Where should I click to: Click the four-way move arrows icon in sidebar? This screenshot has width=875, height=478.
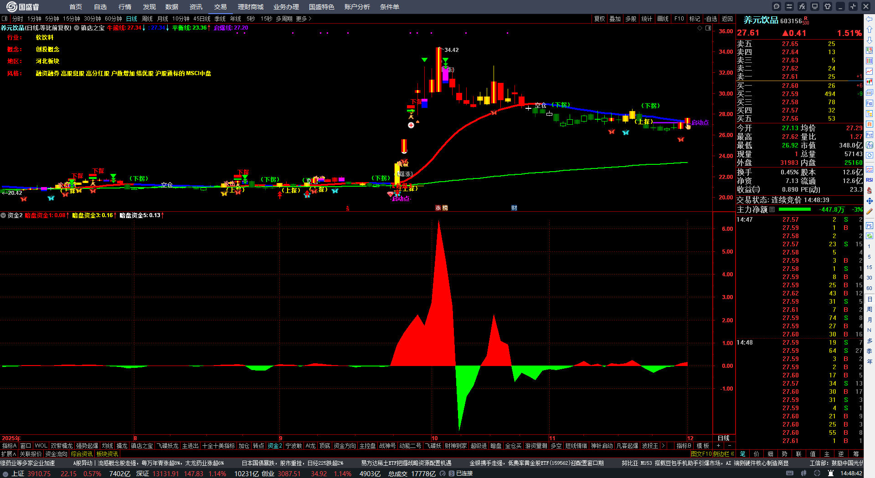870,201
